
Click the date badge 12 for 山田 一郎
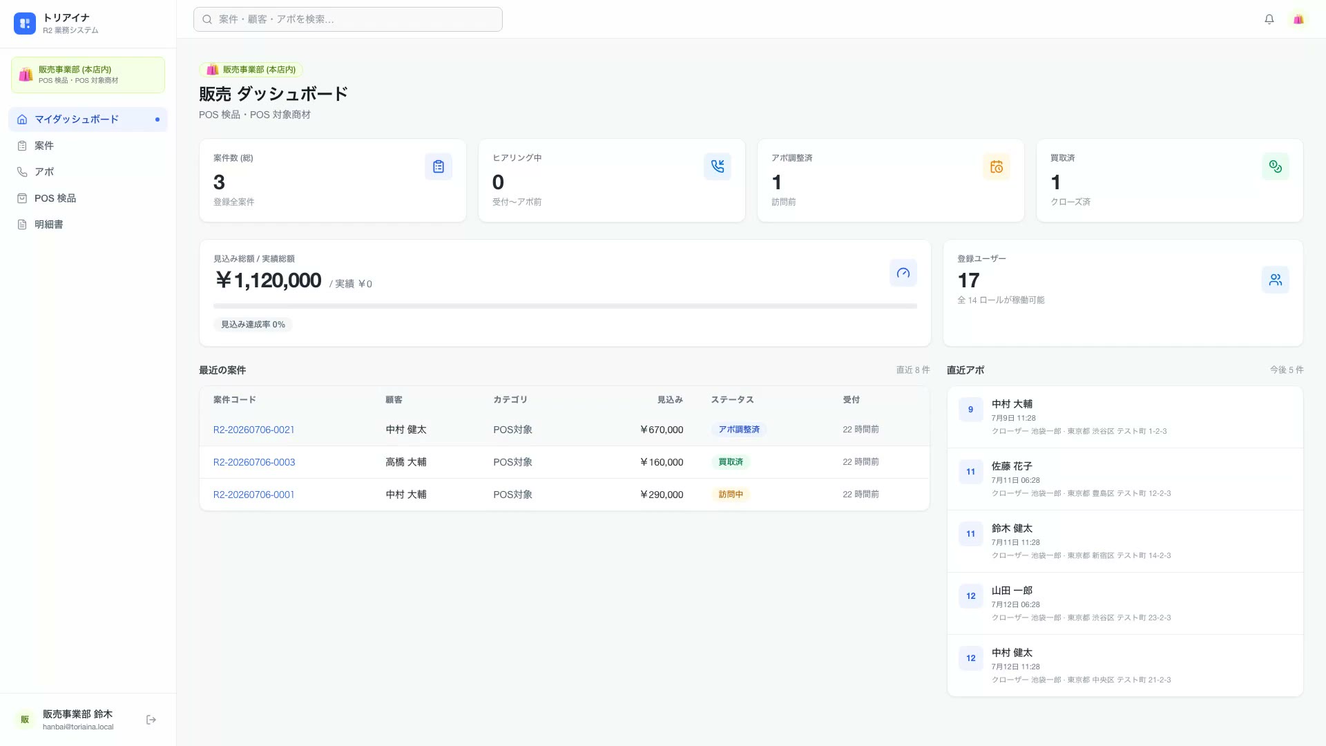(x=970, y=596)
